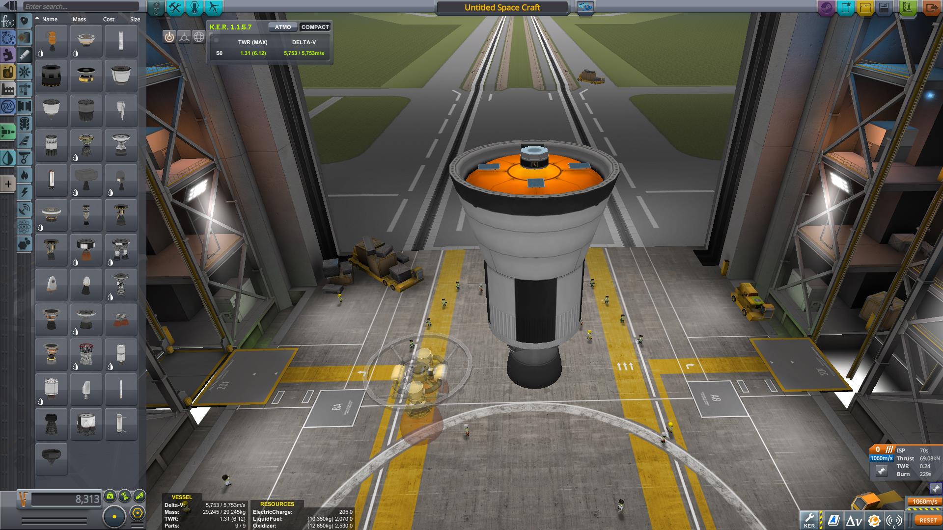Toggle Center of Thrust indicator
The height and width of the screenshot is (530, 943).
125,496
